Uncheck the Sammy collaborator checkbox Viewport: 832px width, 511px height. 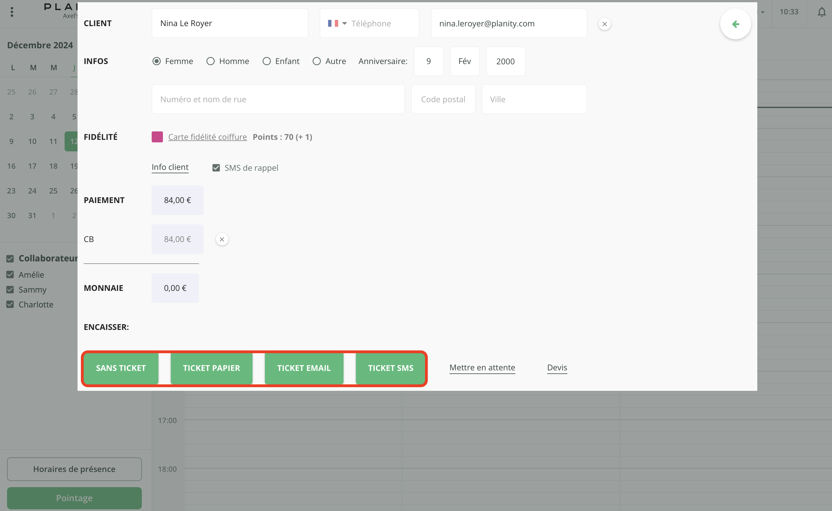point(10,290)
